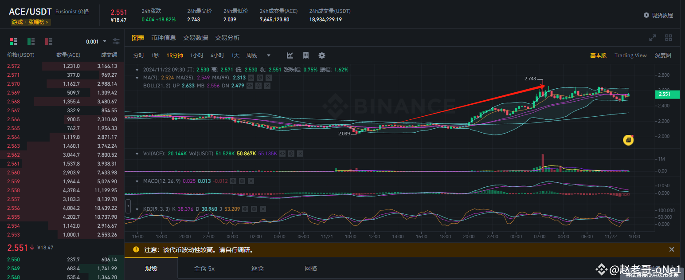Toggle Vol indicator visibility eye
The width and height of the screenshot is (685, 280).
[x=282, y=154]
